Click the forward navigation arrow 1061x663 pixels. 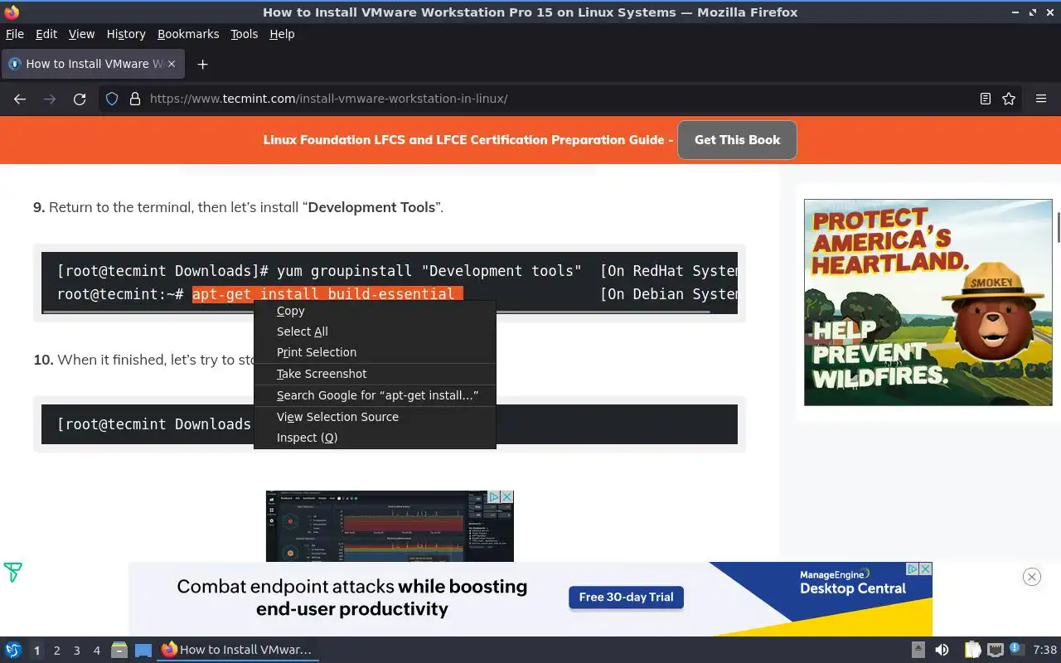(x=50, y=99)
